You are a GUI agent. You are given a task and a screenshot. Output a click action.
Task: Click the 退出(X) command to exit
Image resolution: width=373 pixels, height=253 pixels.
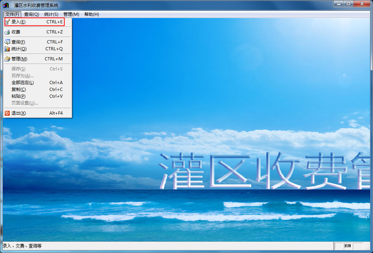pyautogui.click(x=21, y=113)
